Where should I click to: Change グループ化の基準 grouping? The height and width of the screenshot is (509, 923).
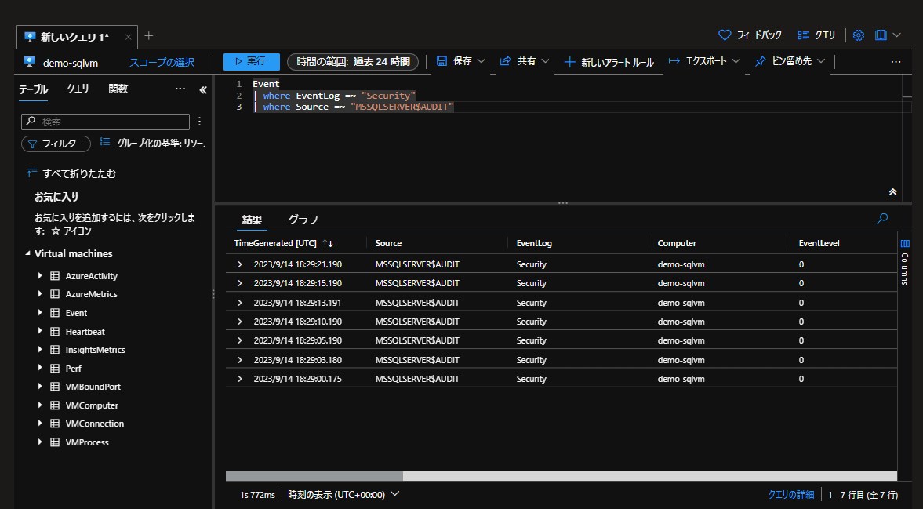pyautogui.click(x=152, y=143)
